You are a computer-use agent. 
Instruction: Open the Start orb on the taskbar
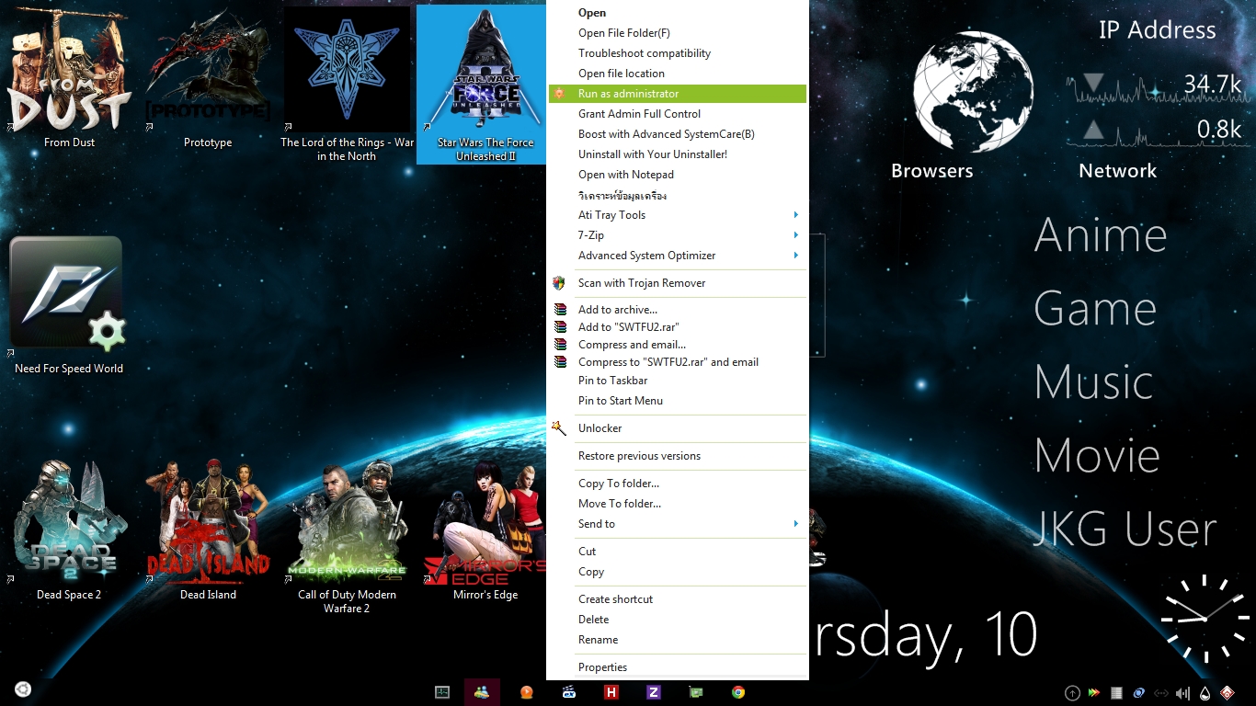click(23, 689)
